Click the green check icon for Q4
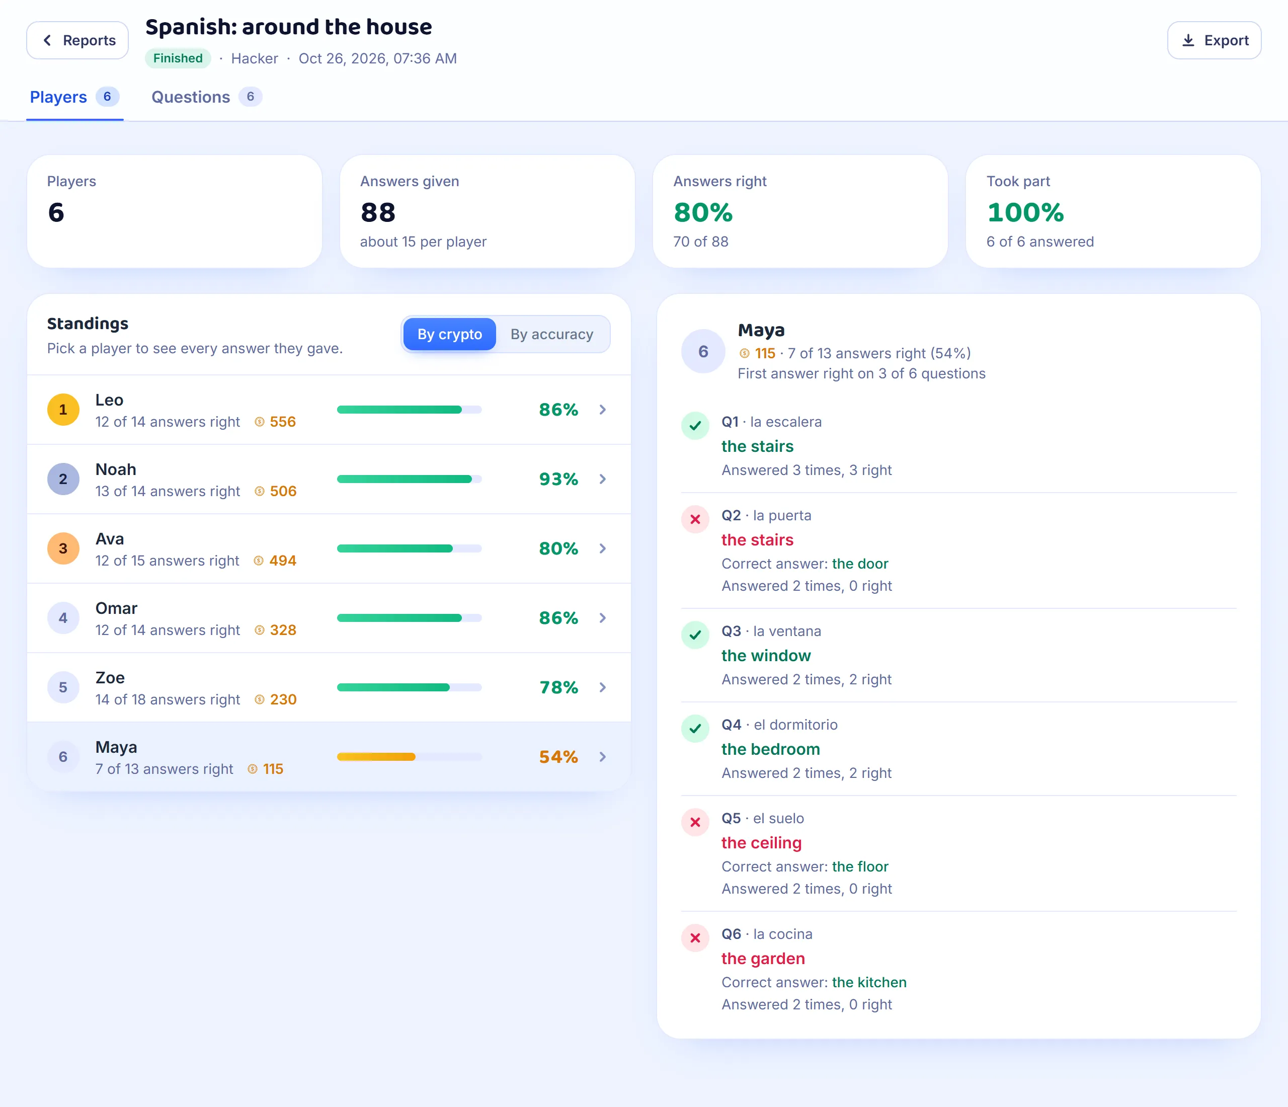The height and width of the screenshot is (1107, 1288). [x=696, y=729]
